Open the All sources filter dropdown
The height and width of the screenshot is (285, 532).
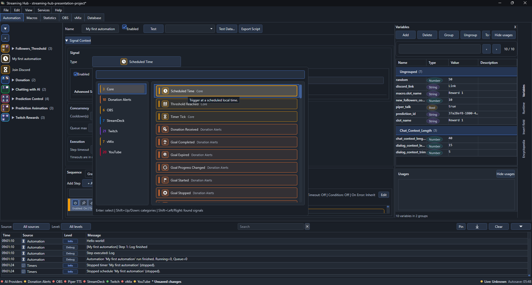(x=31, y=226)
